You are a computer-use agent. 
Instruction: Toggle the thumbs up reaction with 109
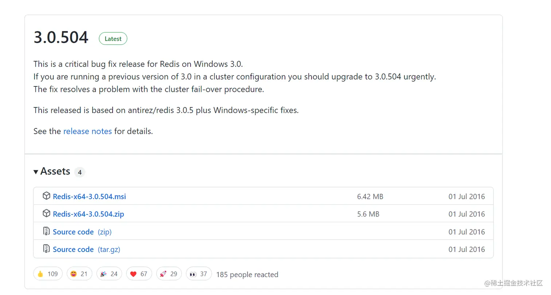click(48, 274)
